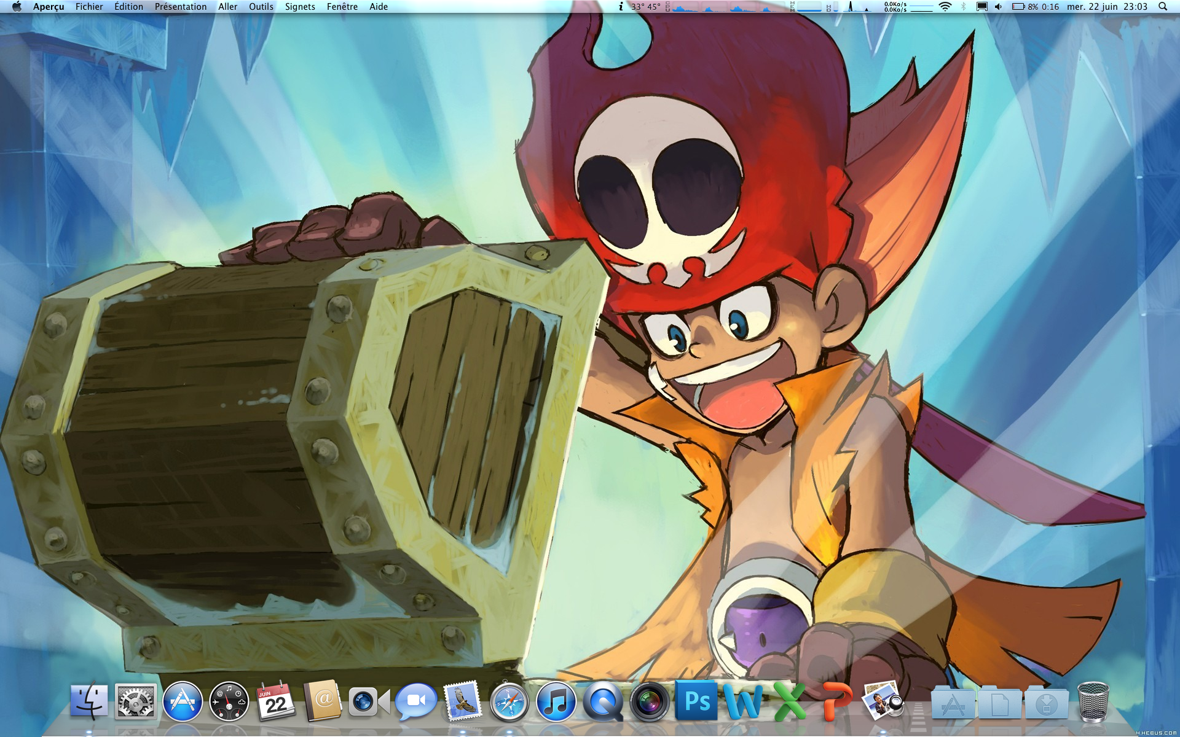
Task: Launch Photoshop from the dock
Action: point(696,700)
